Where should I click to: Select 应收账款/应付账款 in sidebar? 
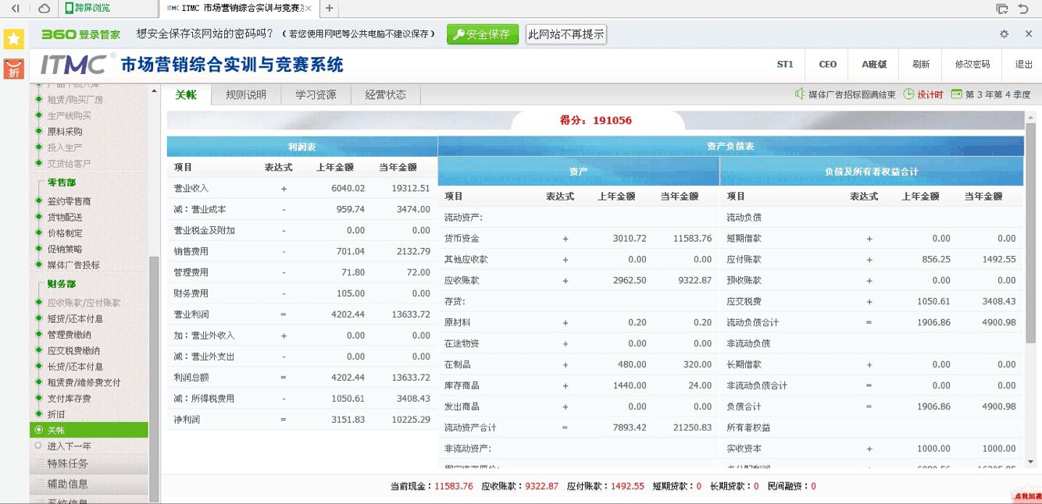point(84,303)
